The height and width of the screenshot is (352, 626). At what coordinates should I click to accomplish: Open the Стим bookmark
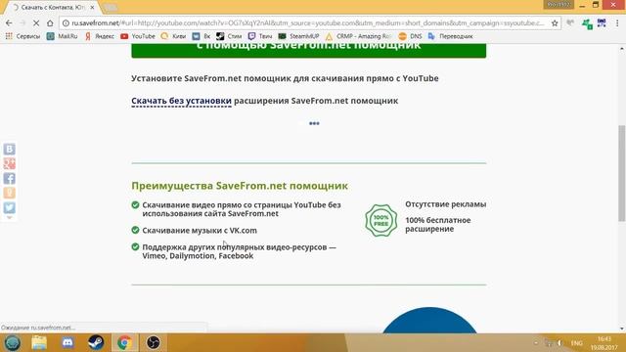[229, 36]
